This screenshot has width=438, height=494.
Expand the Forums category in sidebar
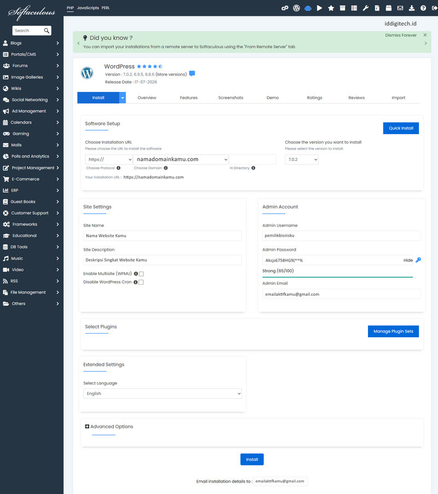[31, 66]
